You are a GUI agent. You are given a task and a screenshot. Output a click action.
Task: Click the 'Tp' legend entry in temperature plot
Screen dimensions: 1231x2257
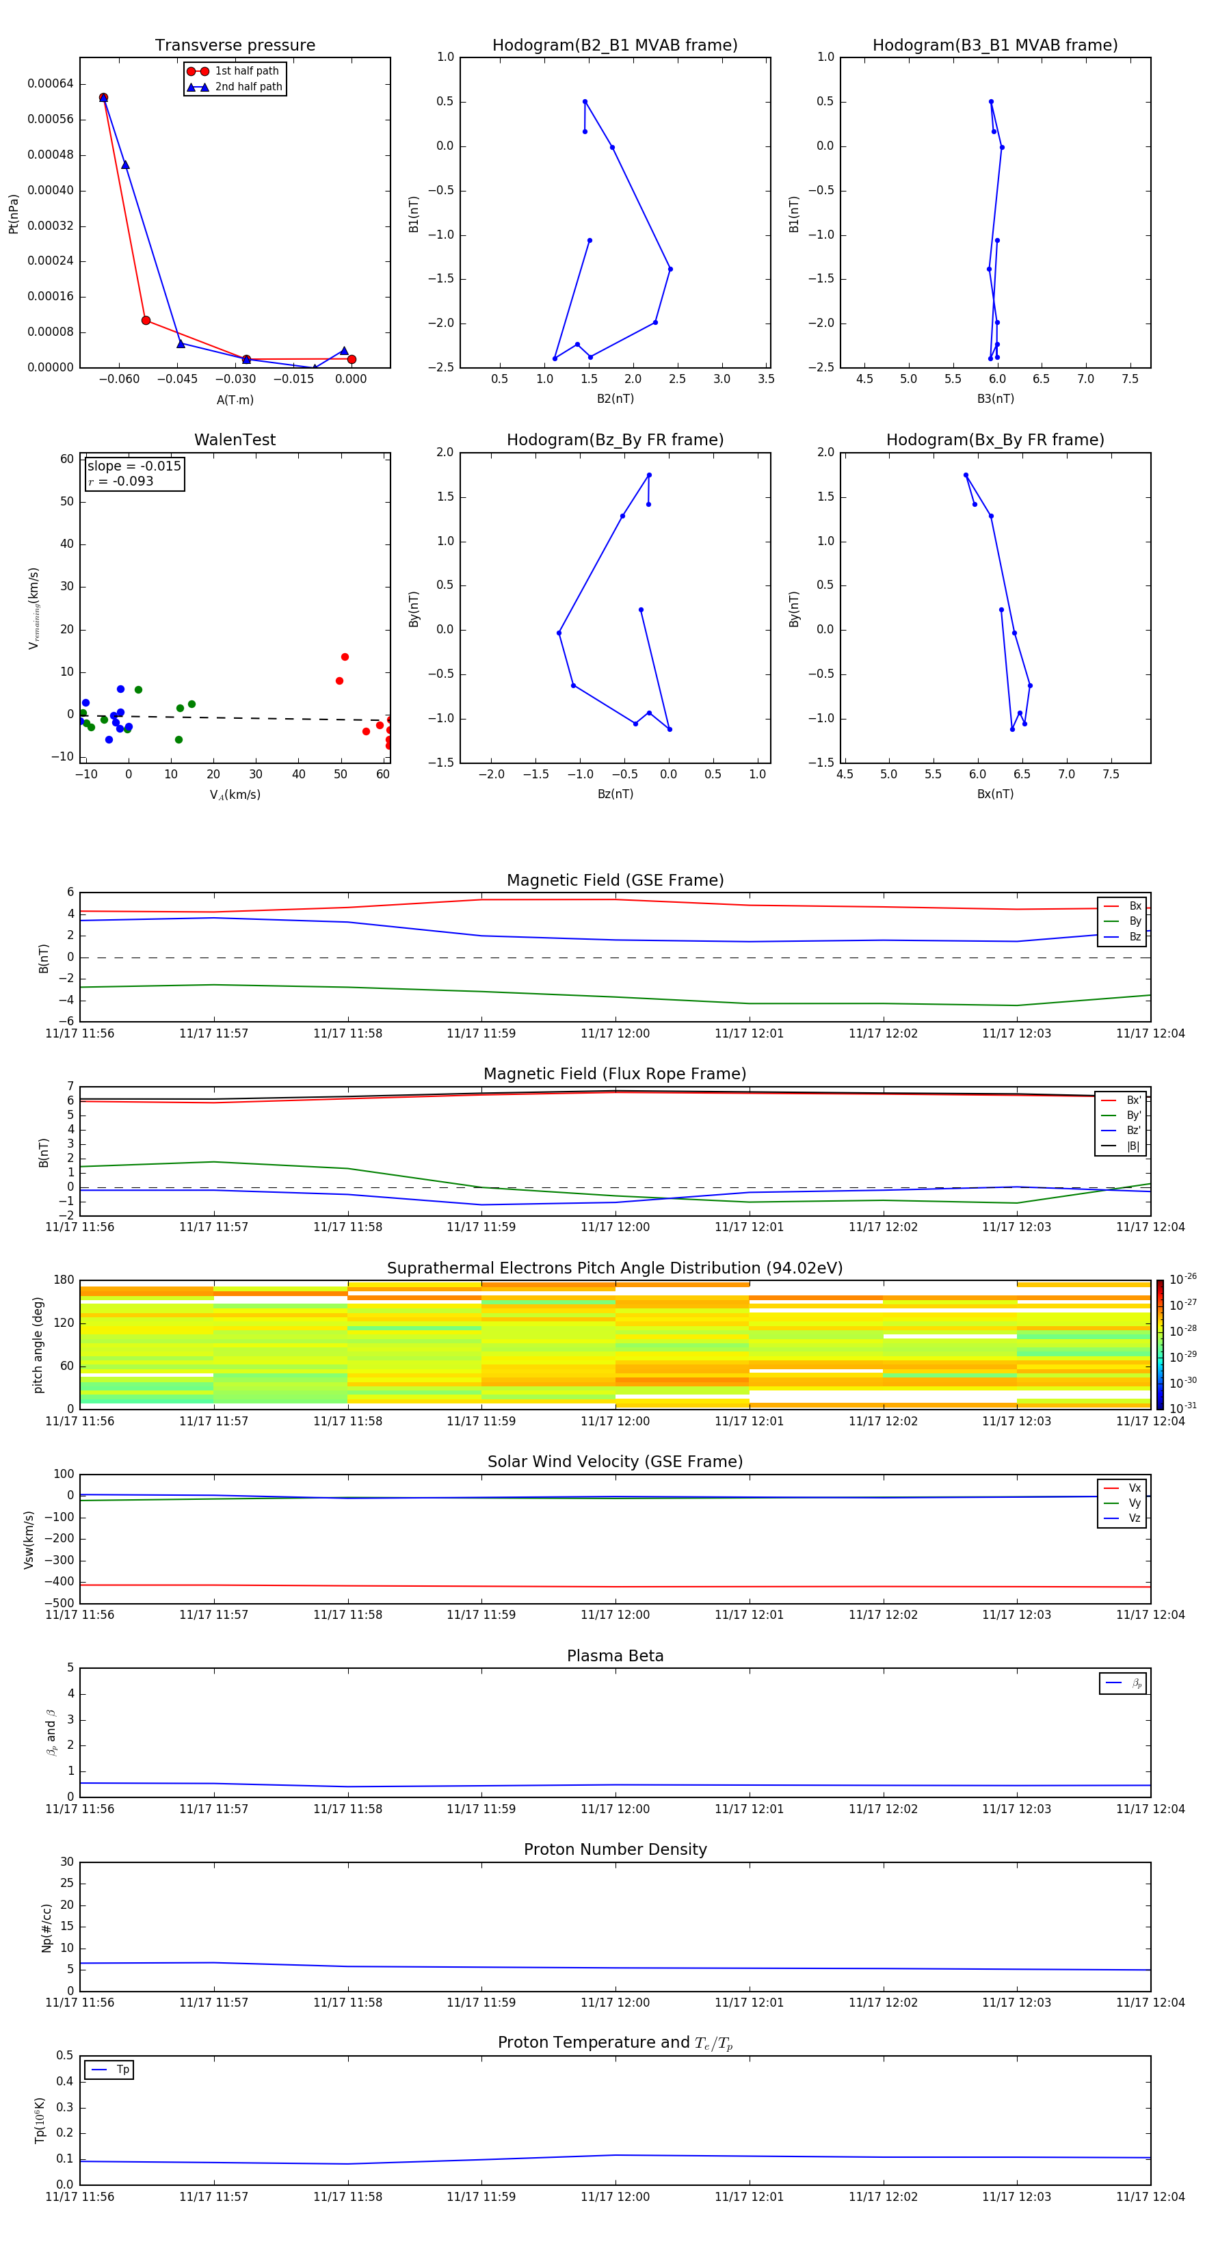coord(109,2070)
